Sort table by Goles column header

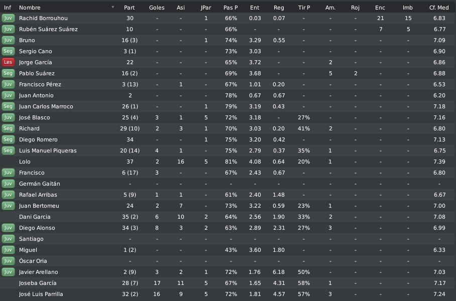point(157,8)
